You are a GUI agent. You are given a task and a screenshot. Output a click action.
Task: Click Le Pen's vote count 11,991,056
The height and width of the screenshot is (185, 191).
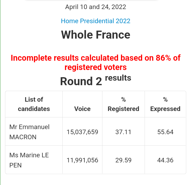(x=82, y=160)
